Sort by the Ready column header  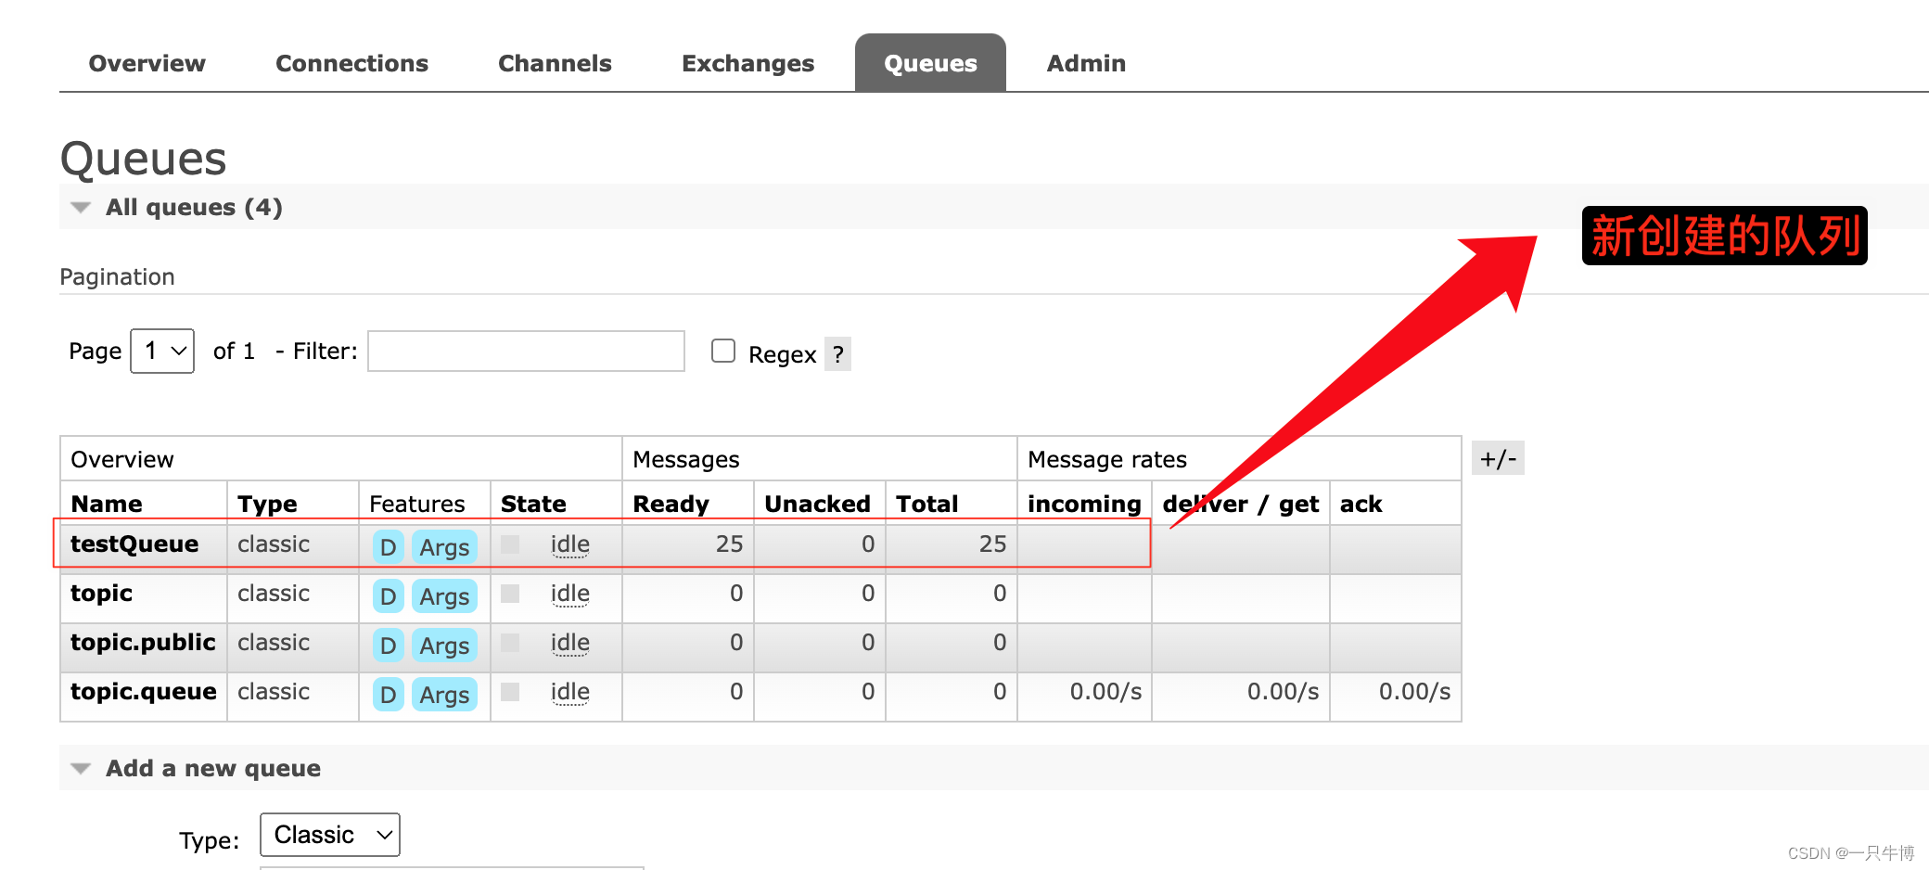[671, 504]
